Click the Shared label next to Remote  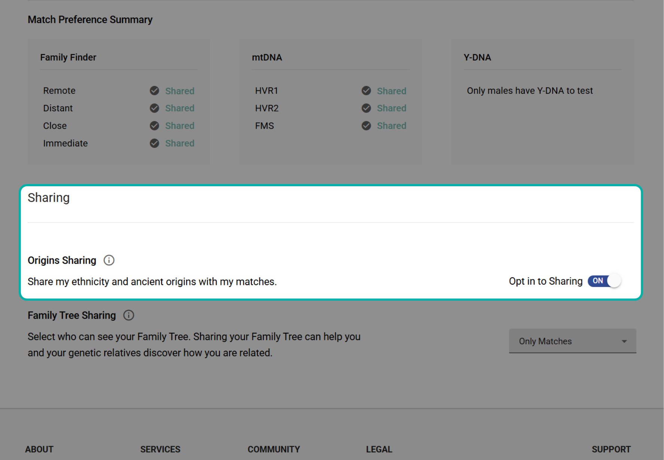click(180, 91)
